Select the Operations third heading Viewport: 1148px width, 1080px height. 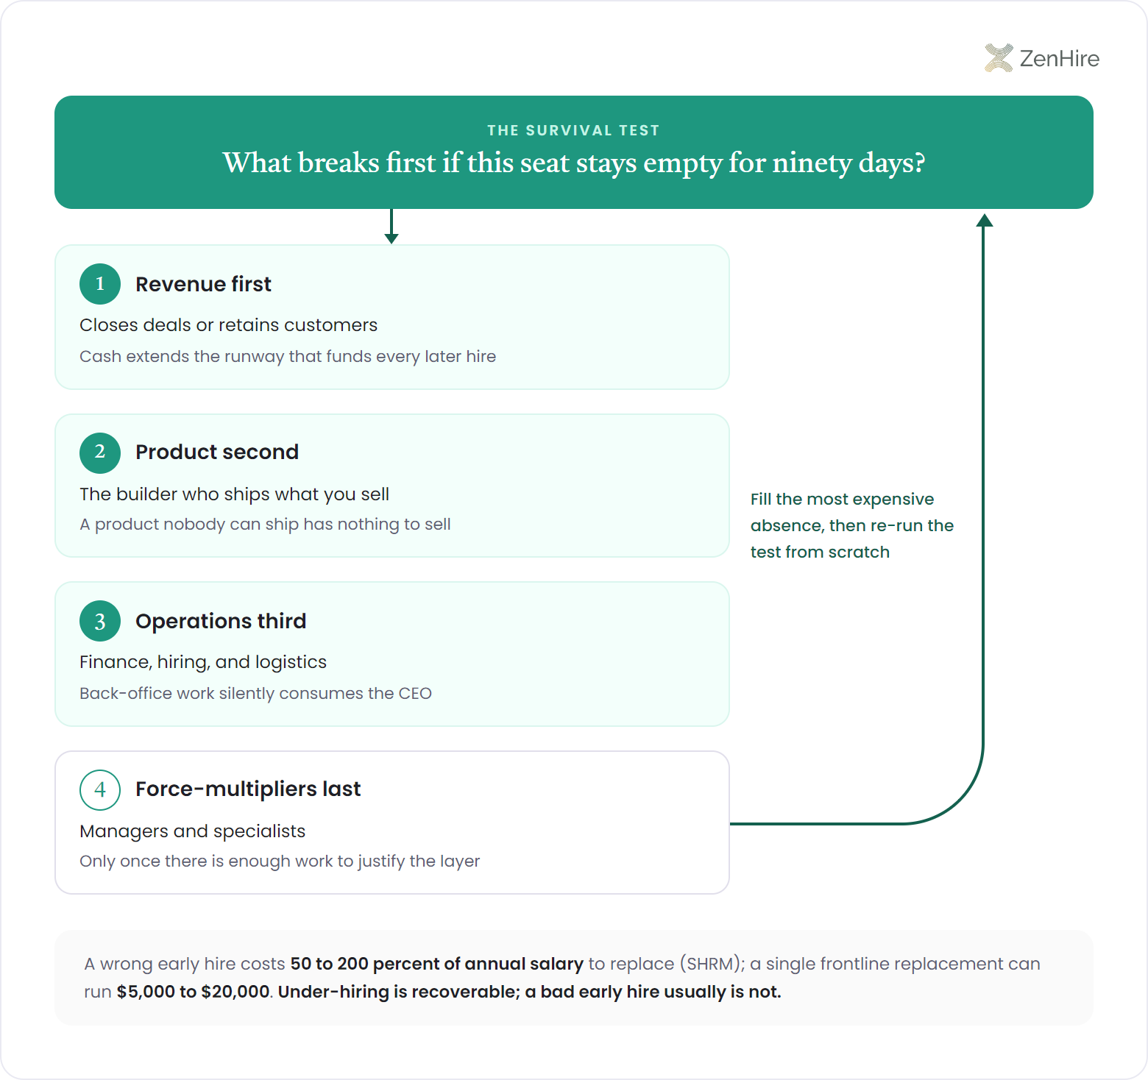pyautogui.click(x=221, y=621)
